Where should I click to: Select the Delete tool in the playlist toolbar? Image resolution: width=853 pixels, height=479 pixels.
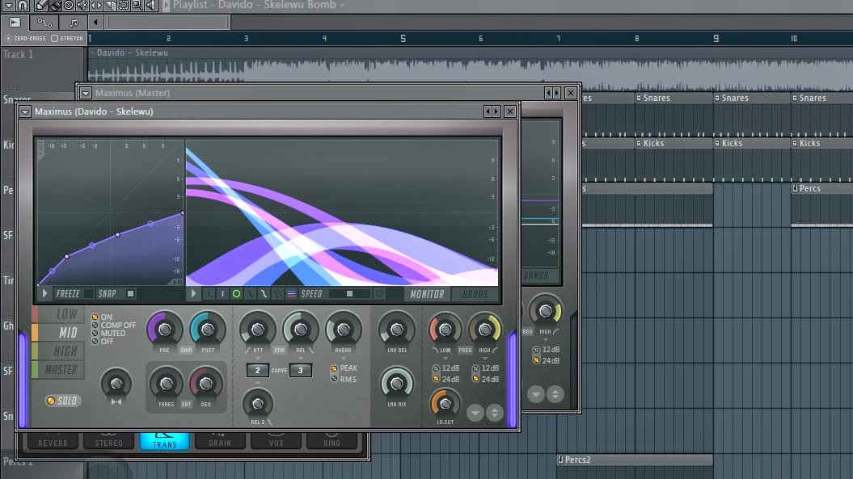pyautogui.click(x=69, y=5)
